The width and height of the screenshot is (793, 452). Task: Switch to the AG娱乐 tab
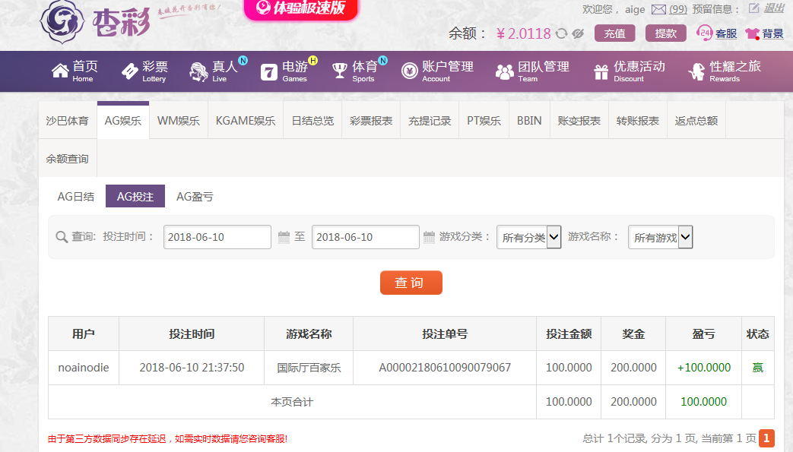pos(123,120)
